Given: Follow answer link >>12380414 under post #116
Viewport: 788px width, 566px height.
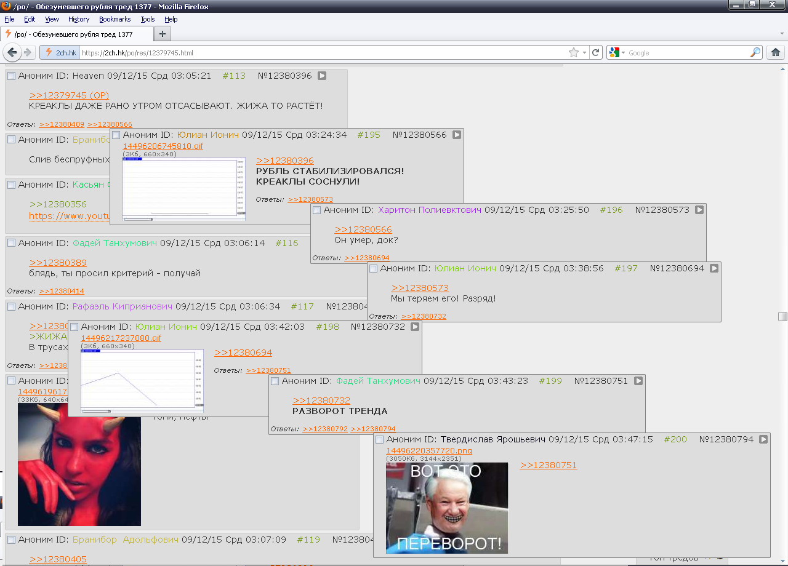Looking at the screenshot, I should point(62,291).
